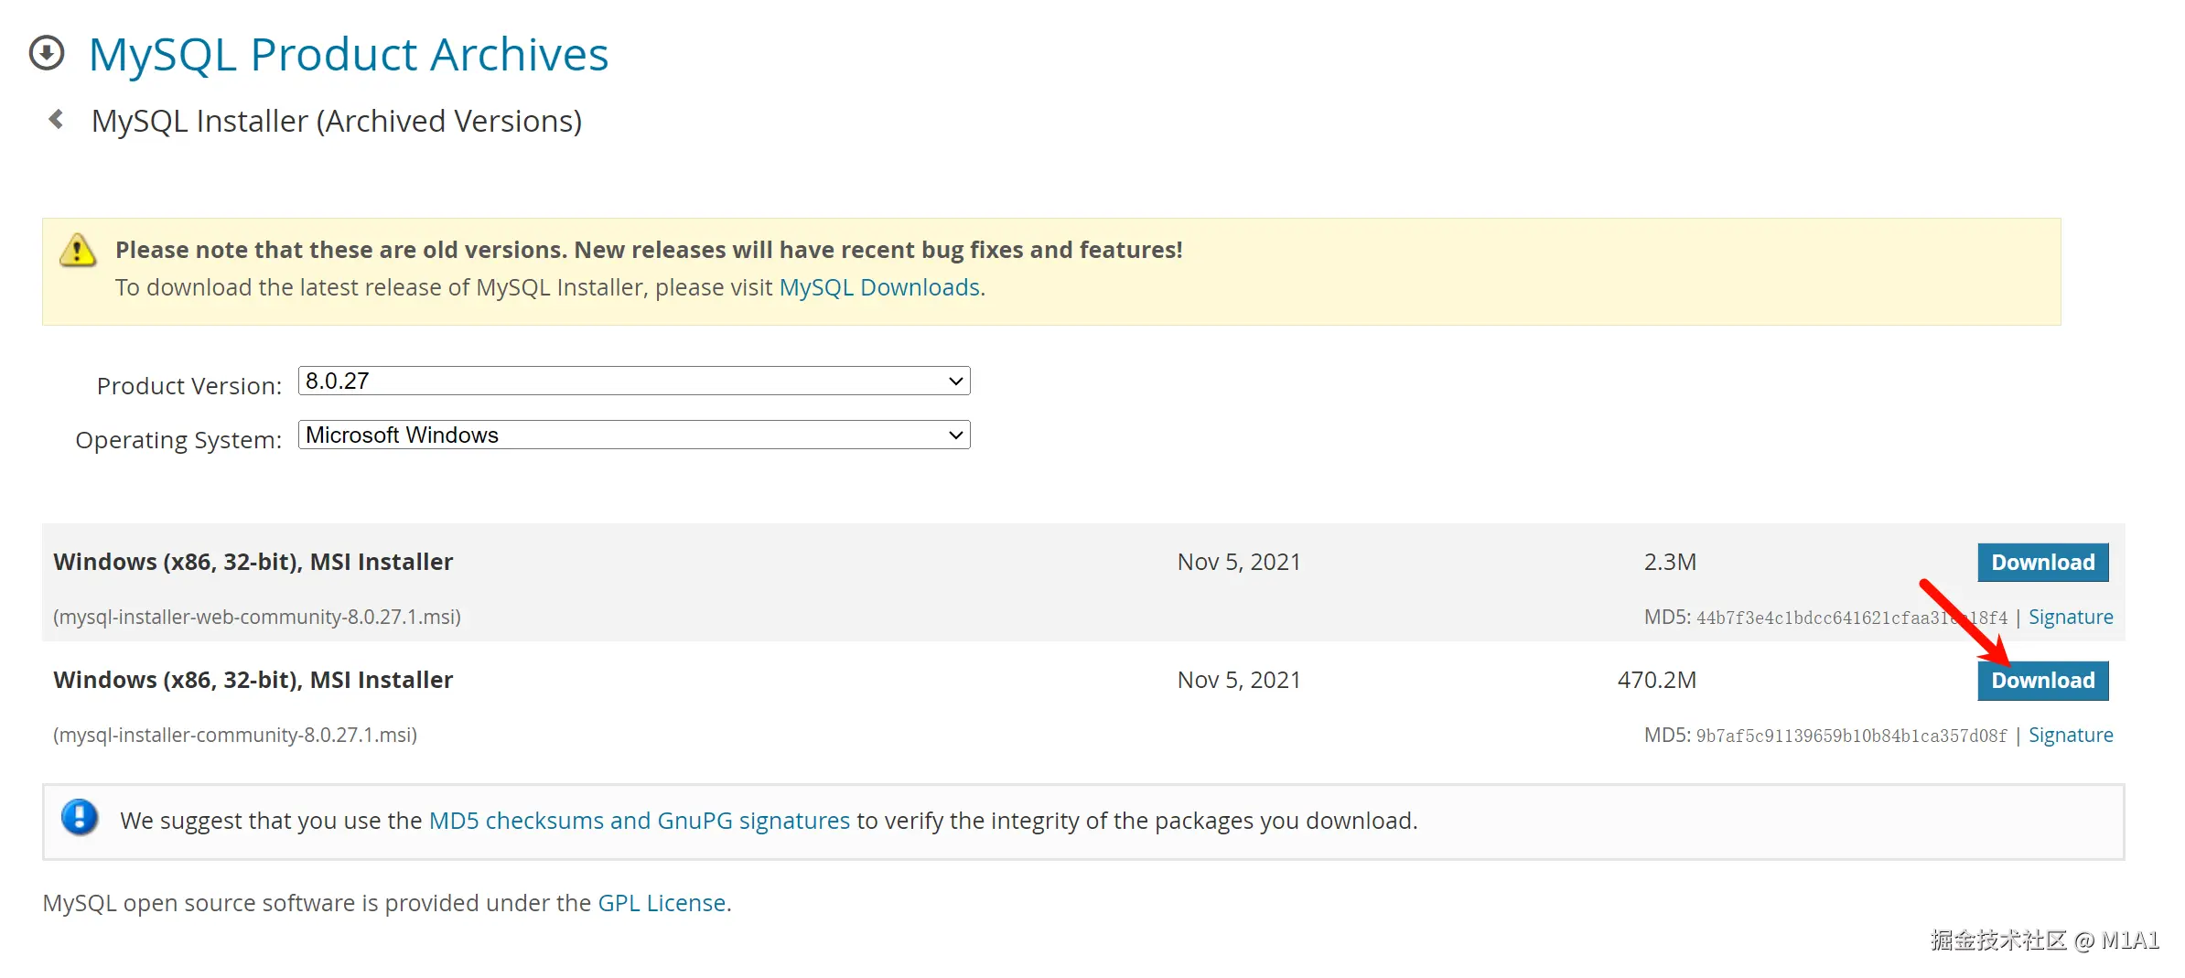Screen dimensions: 2185x978
Task: Open the Product Version dropdown
Action: click(x=633, y=382)
